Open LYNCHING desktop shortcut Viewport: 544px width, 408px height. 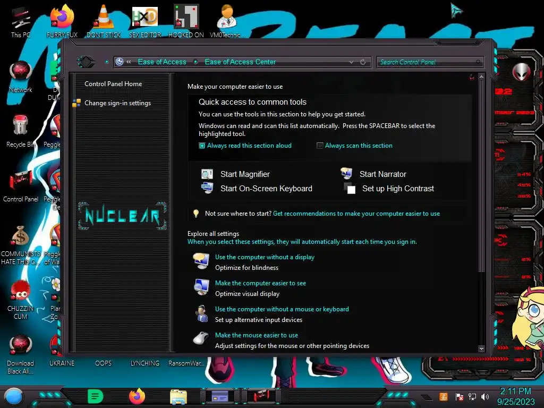click(145, 363)
